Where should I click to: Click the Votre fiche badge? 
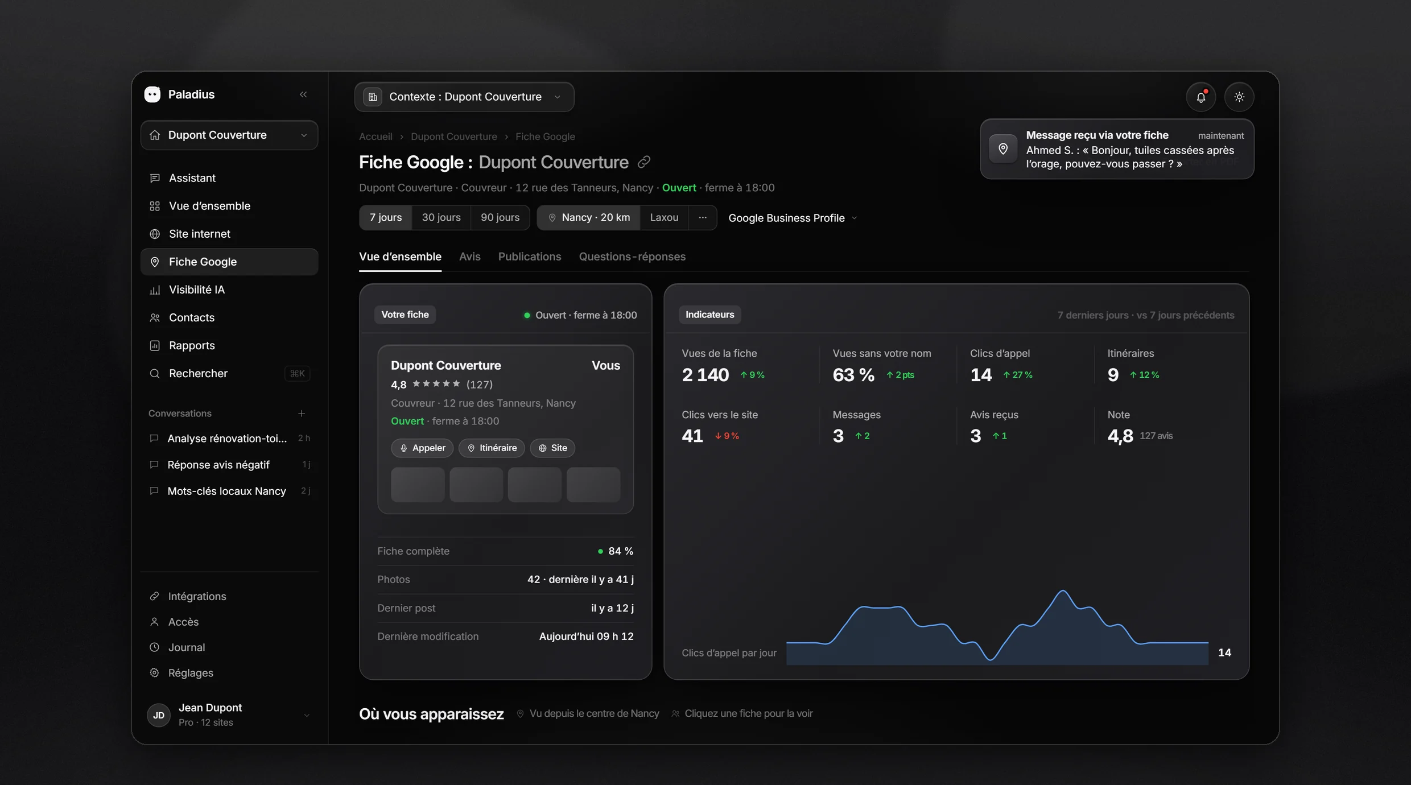(405, 315)
